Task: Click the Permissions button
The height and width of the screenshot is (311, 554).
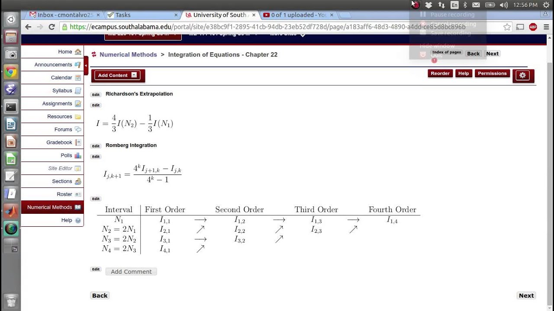Action: [492, 73]
